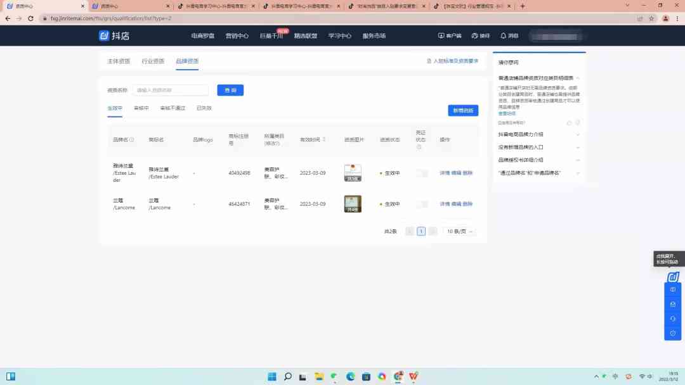Screen dimensions: 685x385
Task: Click the 资质名称 search input field
Action: 171,90
